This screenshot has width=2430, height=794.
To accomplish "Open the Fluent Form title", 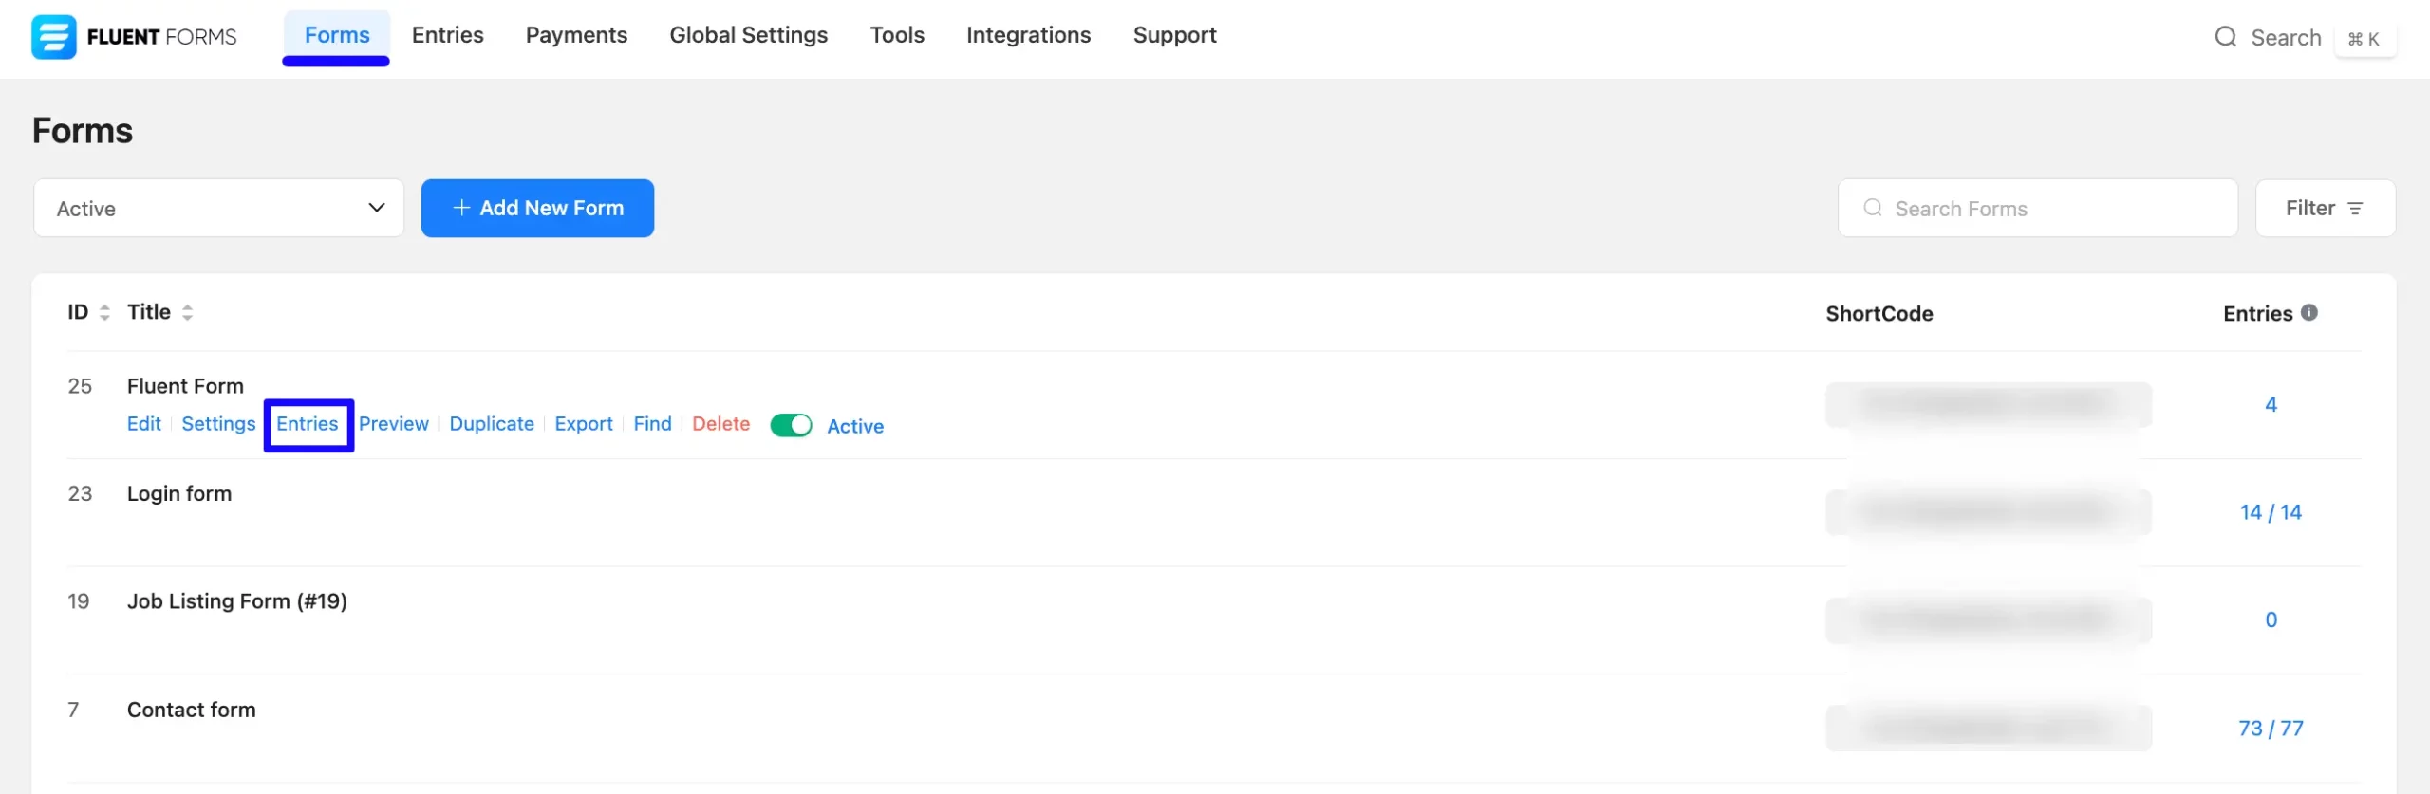I will tap(185, 386).
